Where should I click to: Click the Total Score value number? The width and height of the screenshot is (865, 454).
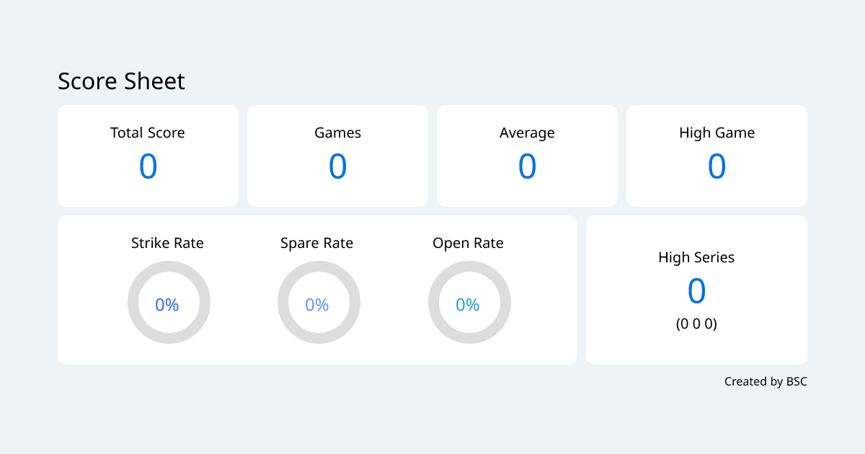click(148, 166)
